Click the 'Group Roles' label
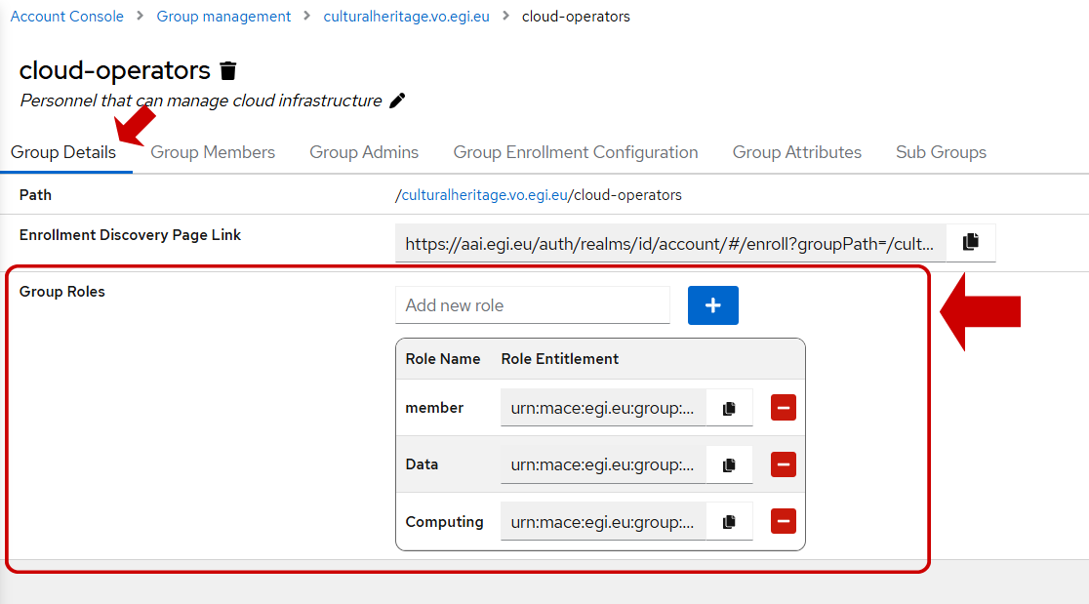The image size is (1089, 604). 61,292
